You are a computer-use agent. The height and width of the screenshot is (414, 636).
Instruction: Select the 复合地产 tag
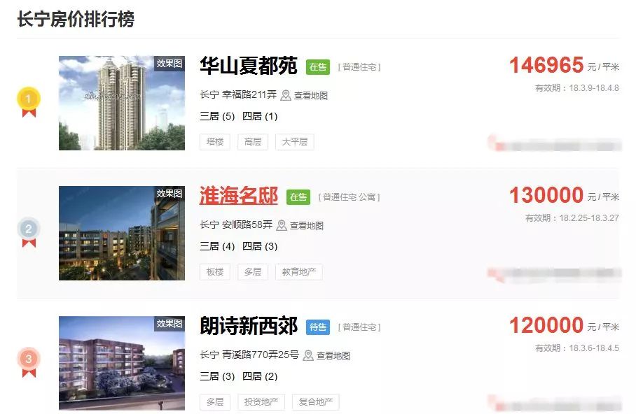pyautogui.click(x=316, y=402)
